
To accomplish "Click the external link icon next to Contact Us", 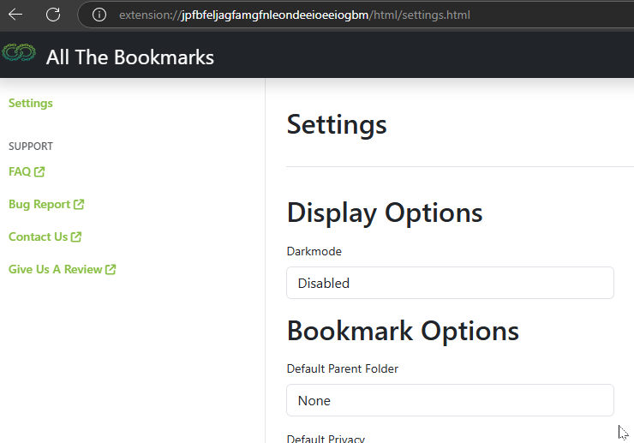I will (76, 236).
